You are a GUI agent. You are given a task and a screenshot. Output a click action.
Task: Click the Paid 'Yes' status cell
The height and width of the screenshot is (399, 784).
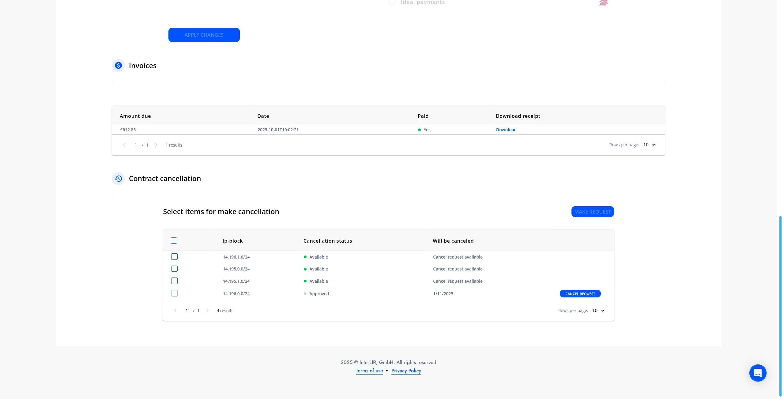pos(424,130)
